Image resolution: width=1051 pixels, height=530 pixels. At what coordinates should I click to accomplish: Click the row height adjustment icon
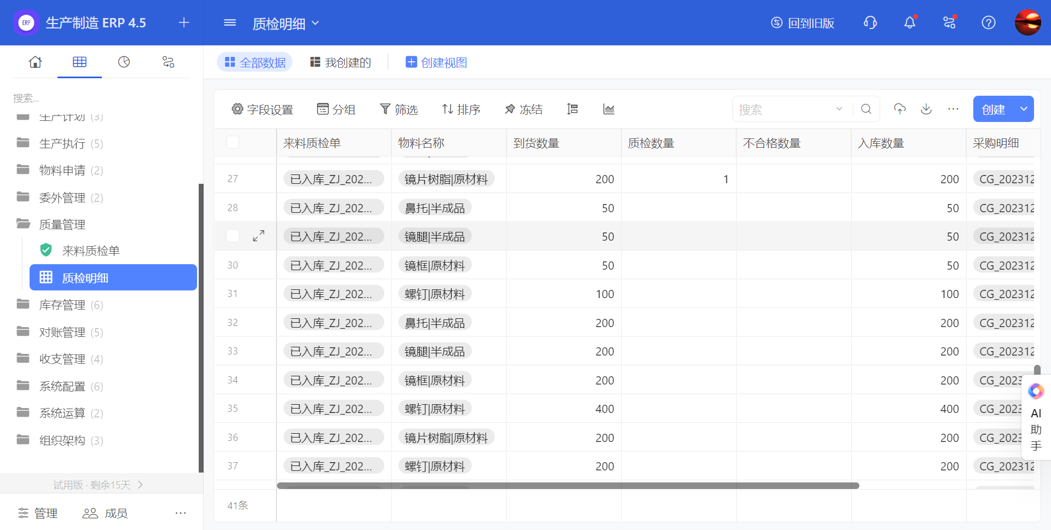point(572,109)
